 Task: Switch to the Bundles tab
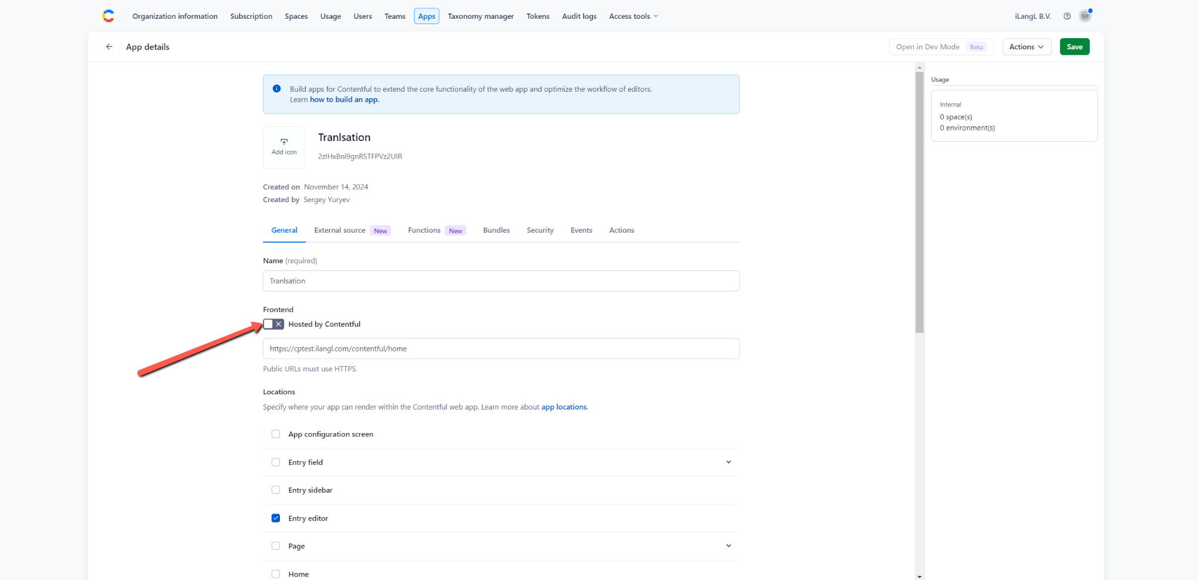tap(496, 230)
